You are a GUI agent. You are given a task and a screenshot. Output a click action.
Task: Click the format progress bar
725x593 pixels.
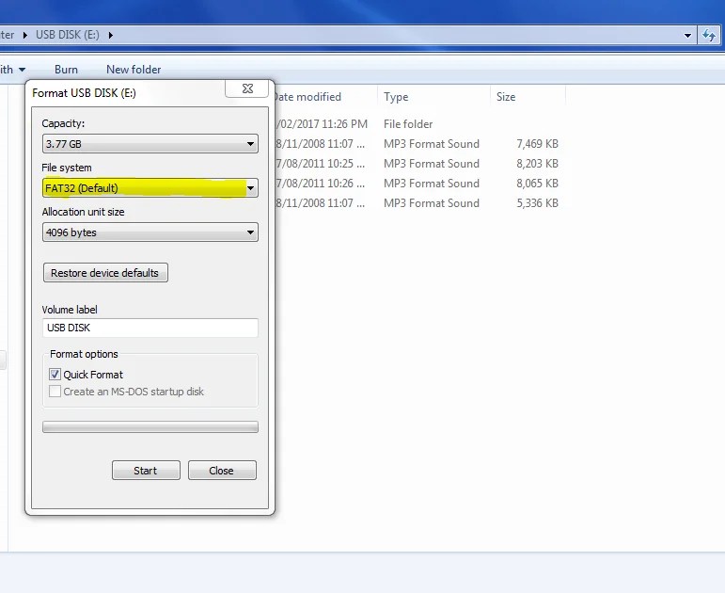[x=150, y=426]
